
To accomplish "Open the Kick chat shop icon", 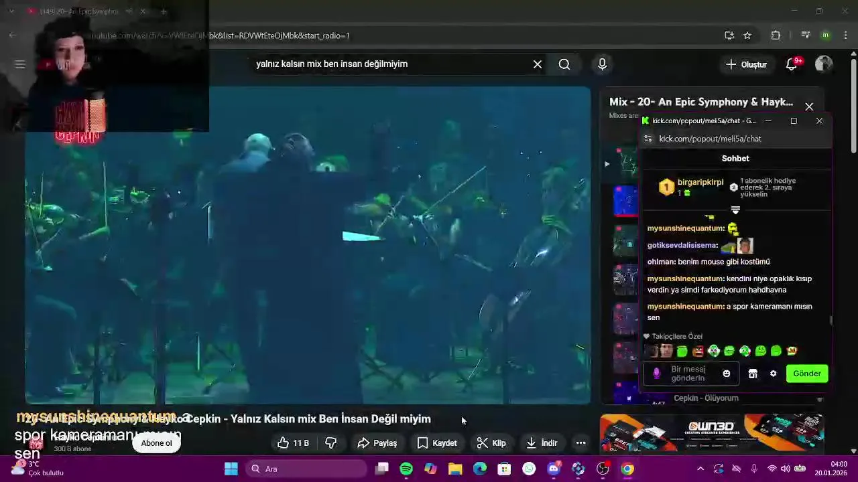I will 753,374.
